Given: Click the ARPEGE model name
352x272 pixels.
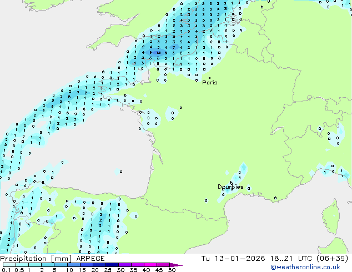Looking at the screenshot, I should pyautogui.click(x=90, y=259).
